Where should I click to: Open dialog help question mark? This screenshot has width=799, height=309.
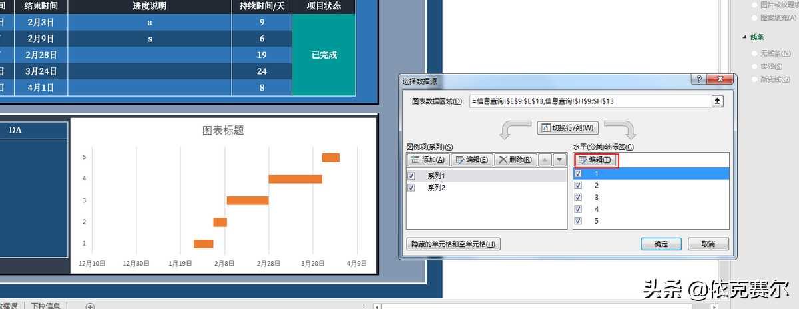(x=700, y=79)
